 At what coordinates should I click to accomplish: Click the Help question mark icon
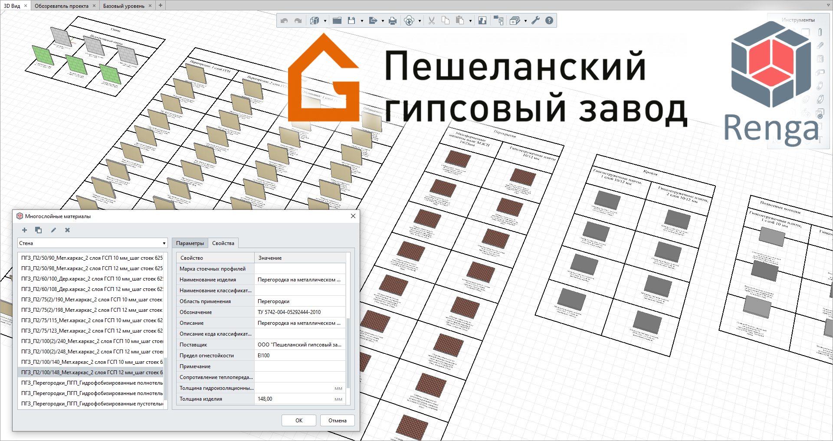click(549, 20)
